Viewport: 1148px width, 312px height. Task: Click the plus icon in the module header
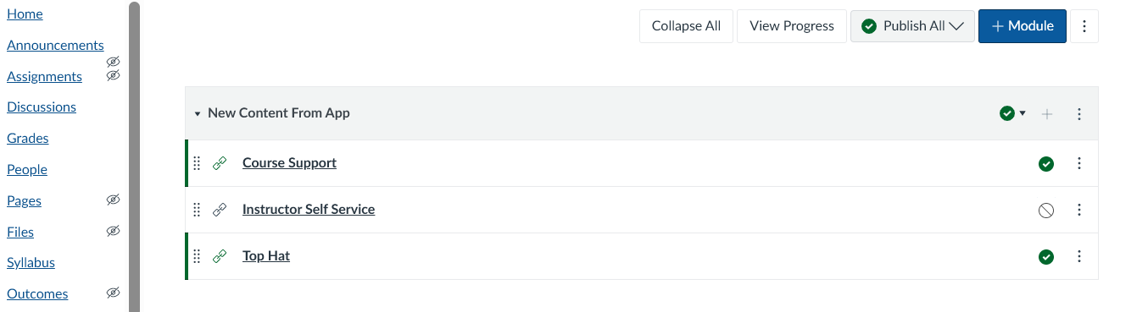pos(1047,114)
